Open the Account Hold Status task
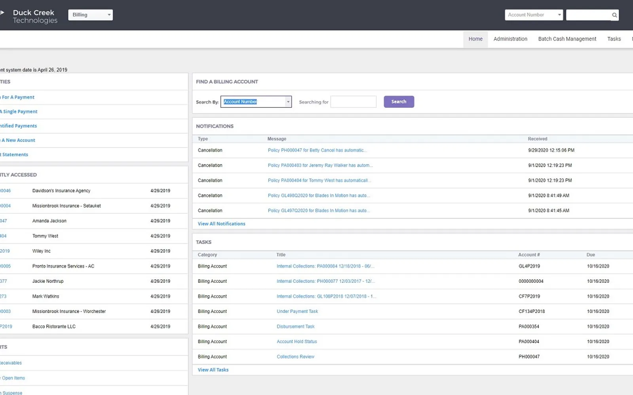Image resolution: width=633 pixels, height=395 pixels. pyautogui.click(x=297, y=342)
